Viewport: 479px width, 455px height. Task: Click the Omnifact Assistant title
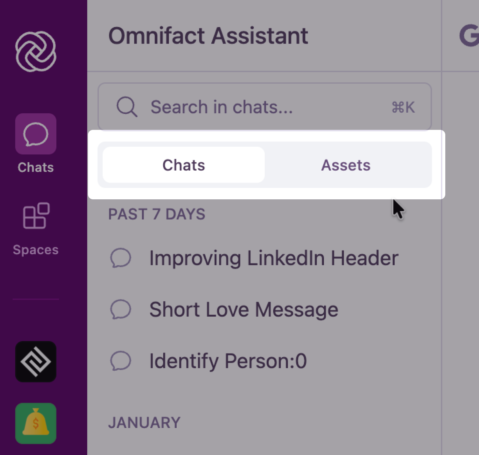[208, 35]
